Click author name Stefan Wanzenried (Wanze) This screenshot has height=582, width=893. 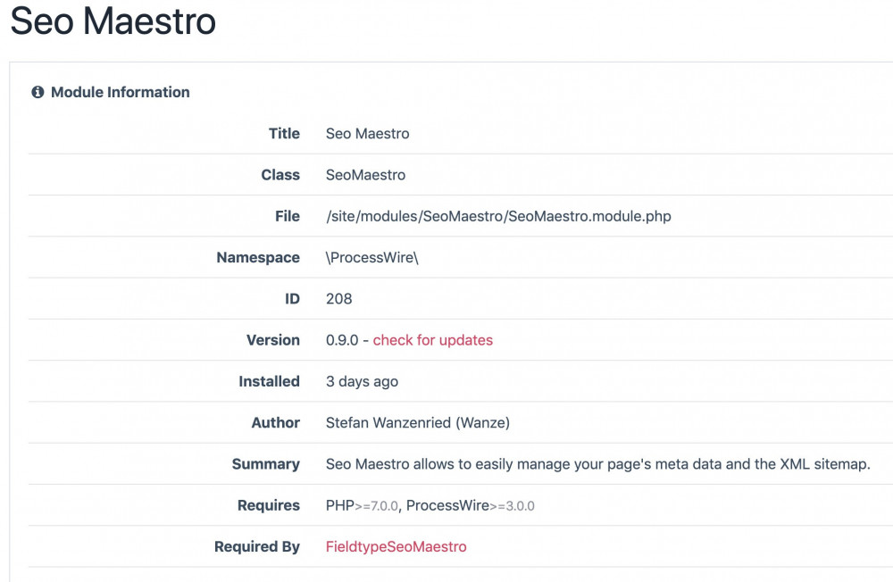tap(417, 423)
